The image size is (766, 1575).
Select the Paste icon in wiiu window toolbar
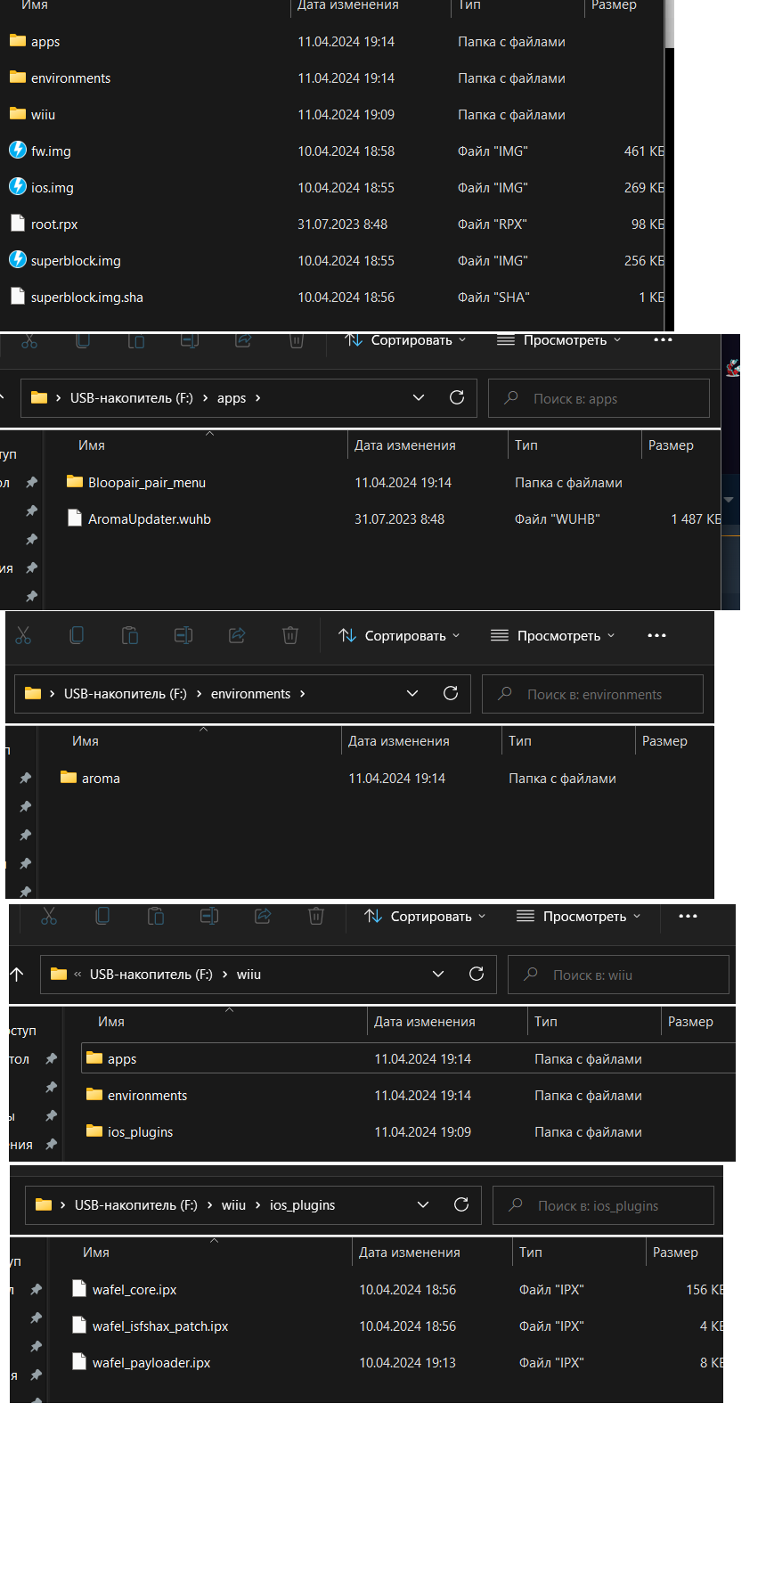[x=156, y=916]
